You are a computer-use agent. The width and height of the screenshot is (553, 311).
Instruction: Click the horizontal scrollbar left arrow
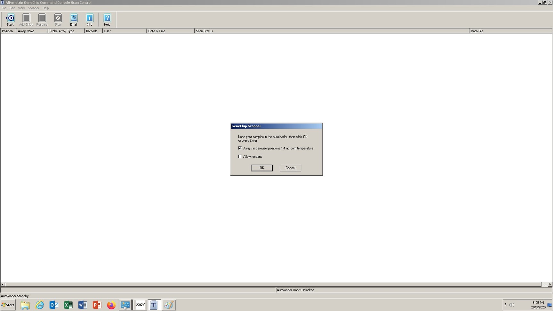click(x=3, y=284)
